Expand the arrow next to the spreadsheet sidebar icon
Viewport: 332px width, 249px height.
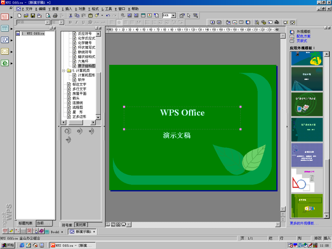click(12, 29)
